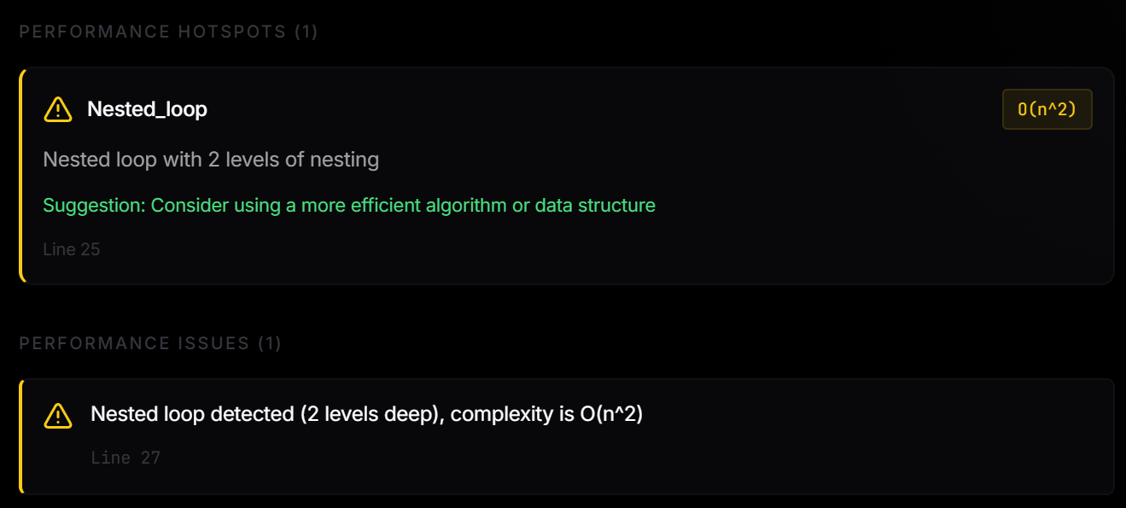This screenshot has width=1126, height=508.
Task: Click the 'Nested loop with 2 levels' description
Action: pyautogui.click(x=211, y=160)
